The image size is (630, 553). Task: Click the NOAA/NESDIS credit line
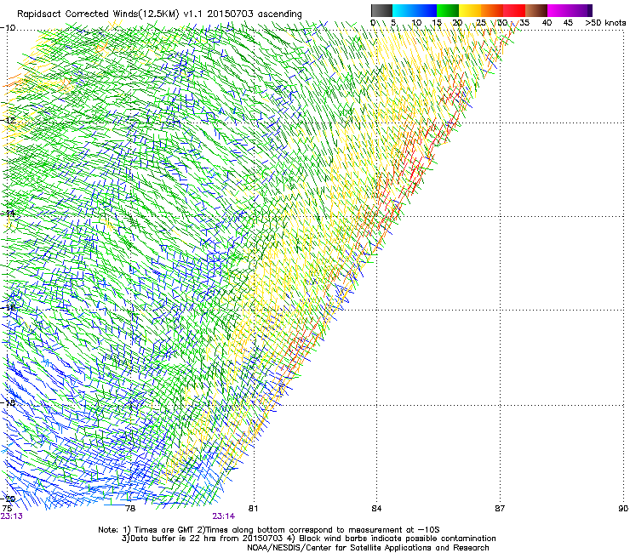click(x=368, y=548)
